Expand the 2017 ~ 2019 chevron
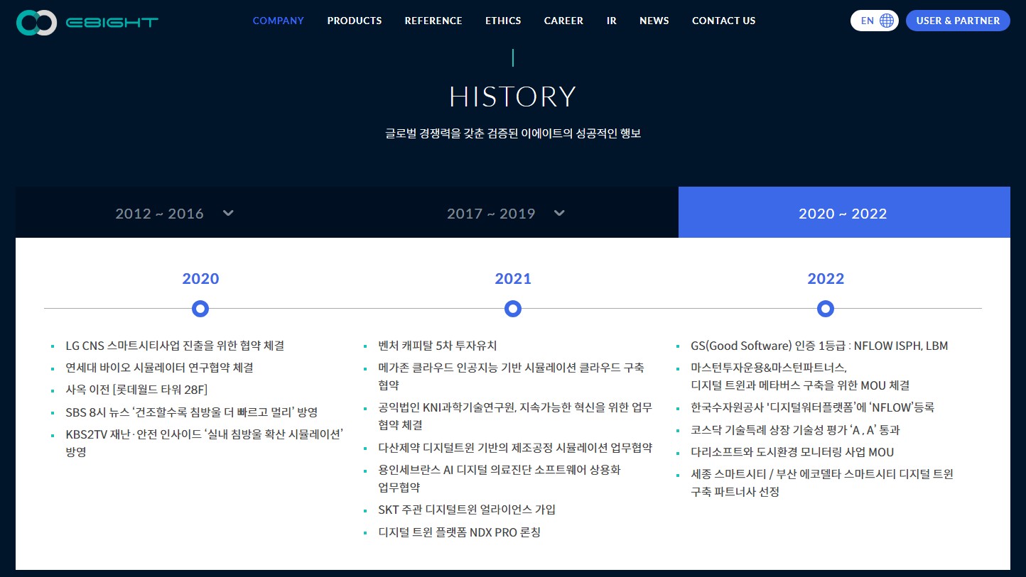 559,213
